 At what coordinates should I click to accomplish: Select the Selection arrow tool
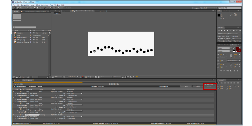pos(15,8)
